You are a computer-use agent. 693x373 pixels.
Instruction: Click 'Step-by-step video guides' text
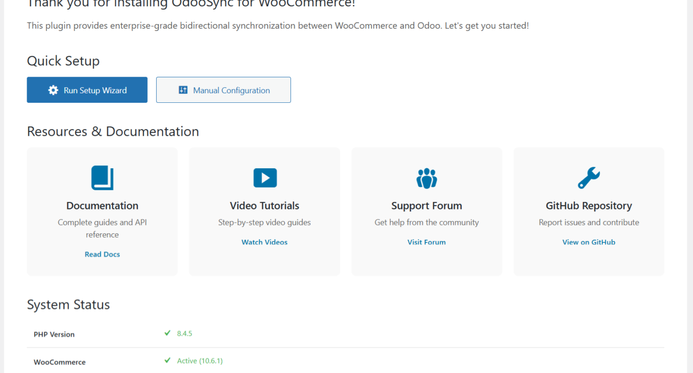coord(264,222)
